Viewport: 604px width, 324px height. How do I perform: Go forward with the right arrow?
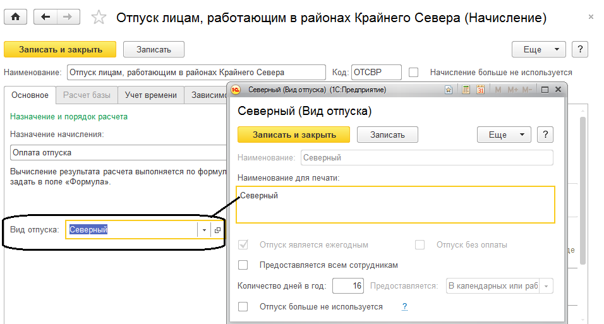pyautogui.click(x=68, y=17)
